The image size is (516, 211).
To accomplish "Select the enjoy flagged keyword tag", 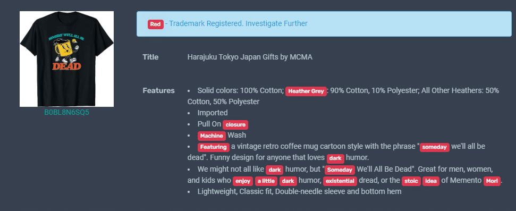I will (243, 181).
